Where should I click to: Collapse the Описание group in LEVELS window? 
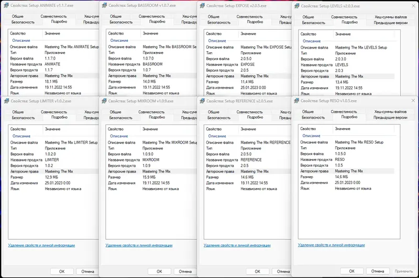click(x=312, y=41)
